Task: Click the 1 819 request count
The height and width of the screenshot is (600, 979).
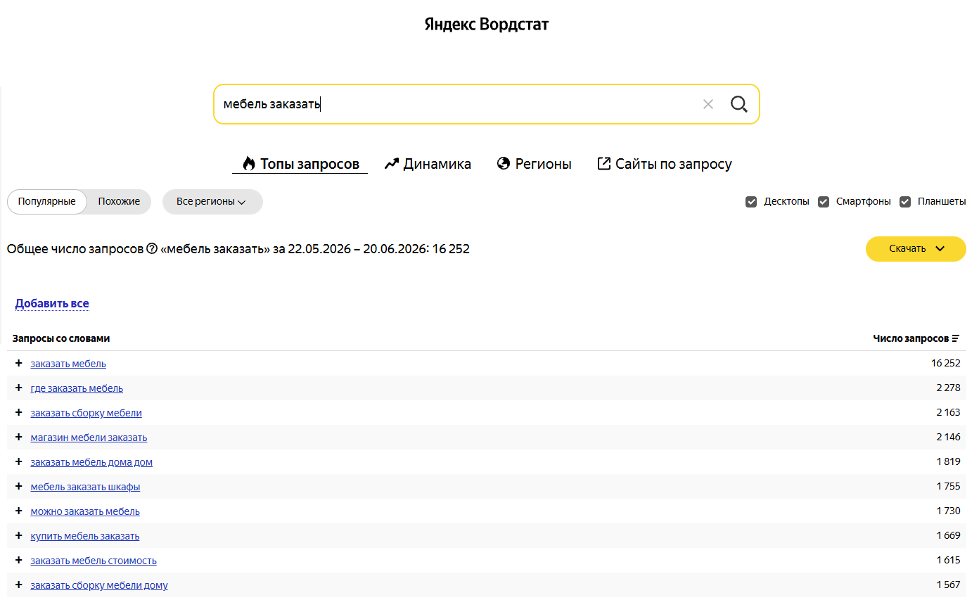Action: pos(948,462)
